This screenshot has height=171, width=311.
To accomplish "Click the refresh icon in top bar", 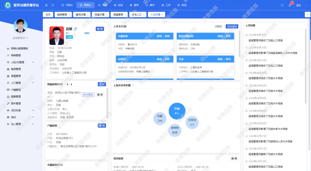I will 53,5.
